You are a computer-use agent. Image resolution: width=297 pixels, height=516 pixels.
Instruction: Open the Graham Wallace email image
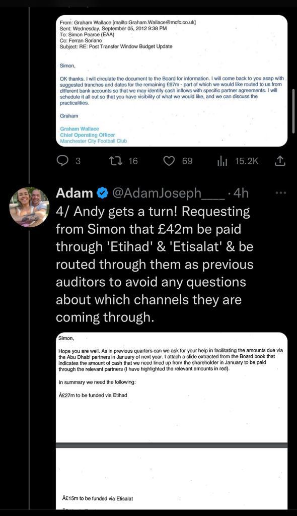click(172, 81)
